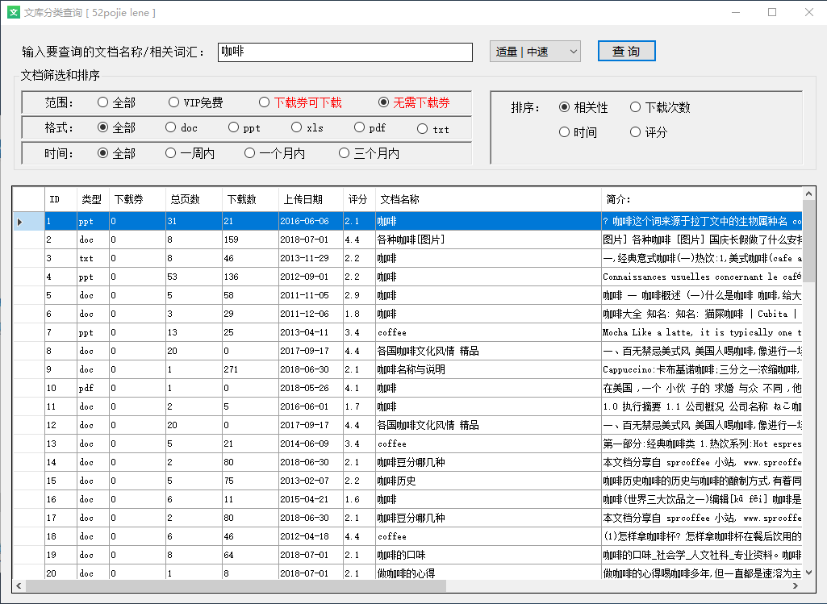Click the horizontal scrollbar thumb
The width and height of the screenshot is (827, 604).
coord(236,585)
